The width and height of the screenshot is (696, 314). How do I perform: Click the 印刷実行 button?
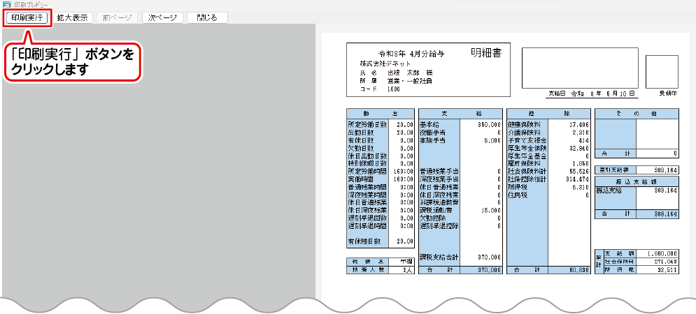(28, 17)
